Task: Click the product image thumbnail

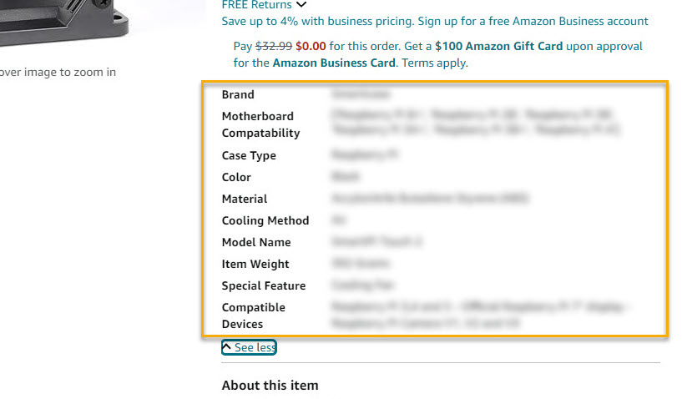Action: coord(64,23)
